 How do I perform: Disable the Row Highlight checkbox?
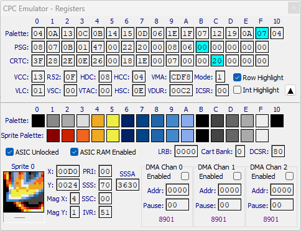click(x=237, y=78)
